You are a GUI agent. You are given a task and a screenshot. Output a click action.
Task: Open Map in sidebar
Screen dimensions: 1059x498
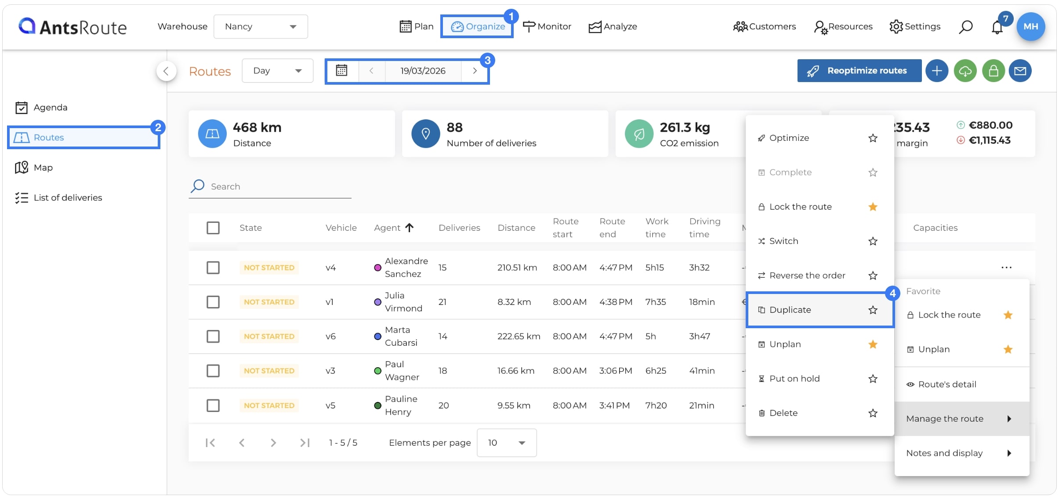coord(34,168)
